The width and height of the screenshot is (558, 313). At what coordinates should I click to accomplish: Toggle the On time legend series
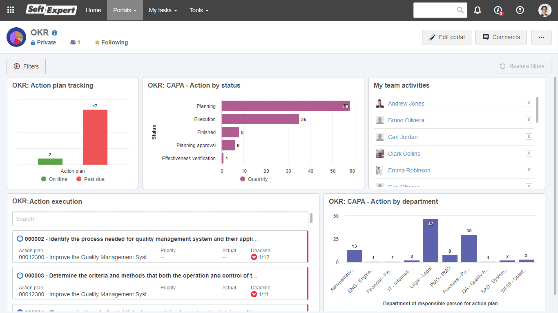pyautogui.click(x=54, y=179)
